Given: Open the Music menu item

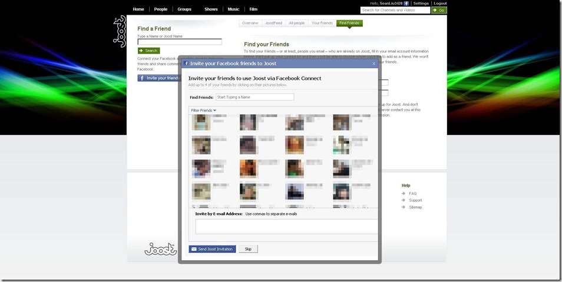Looking at the screenshot, I should (x=233, y=9).
